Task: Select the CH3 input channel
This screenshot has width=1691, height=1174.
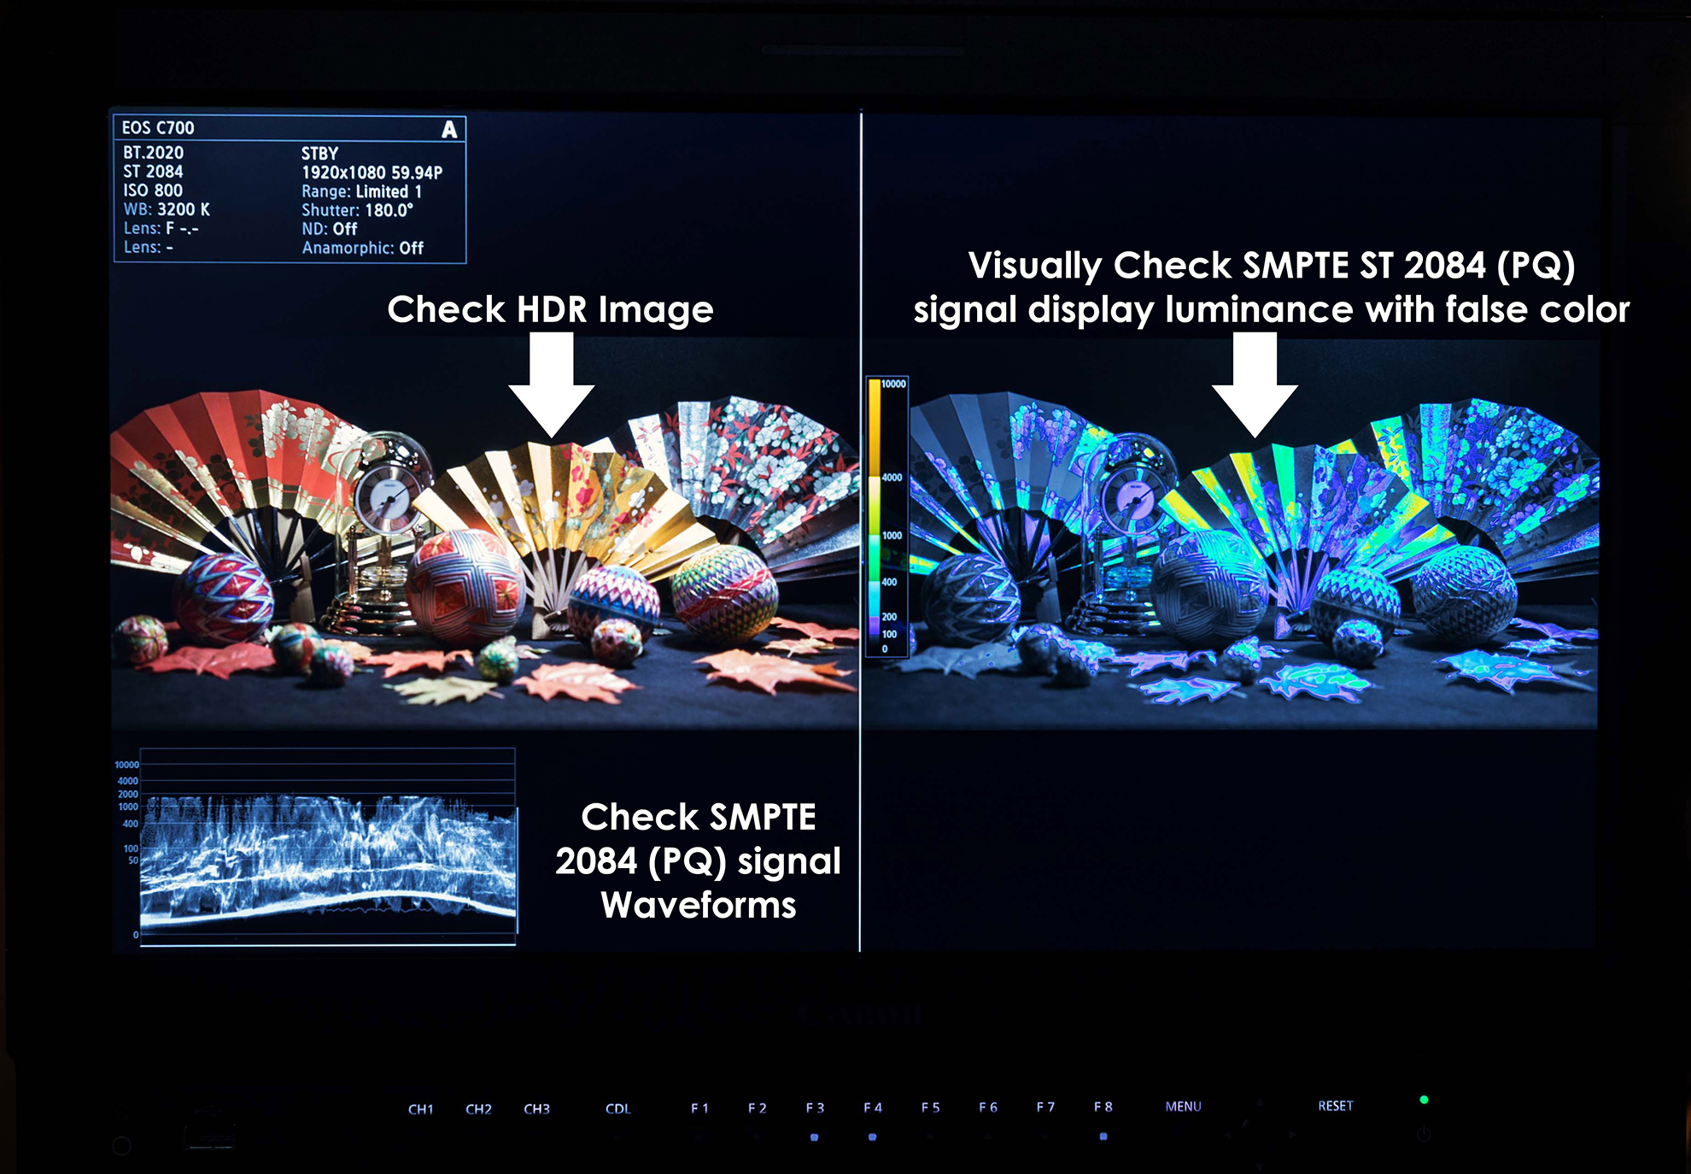Action: pos(536,1109)
